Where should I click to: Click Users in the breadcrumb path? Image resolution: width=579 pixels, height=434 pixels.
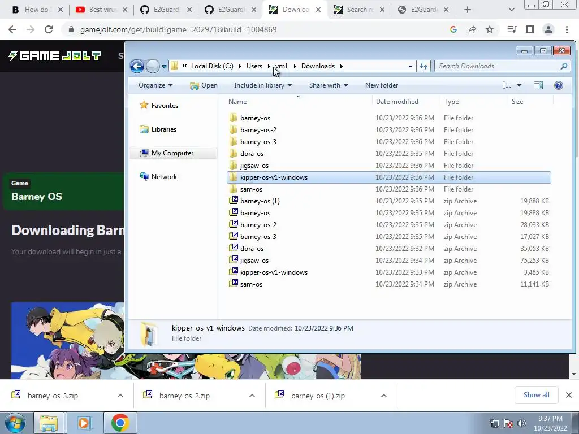(254, 66)
